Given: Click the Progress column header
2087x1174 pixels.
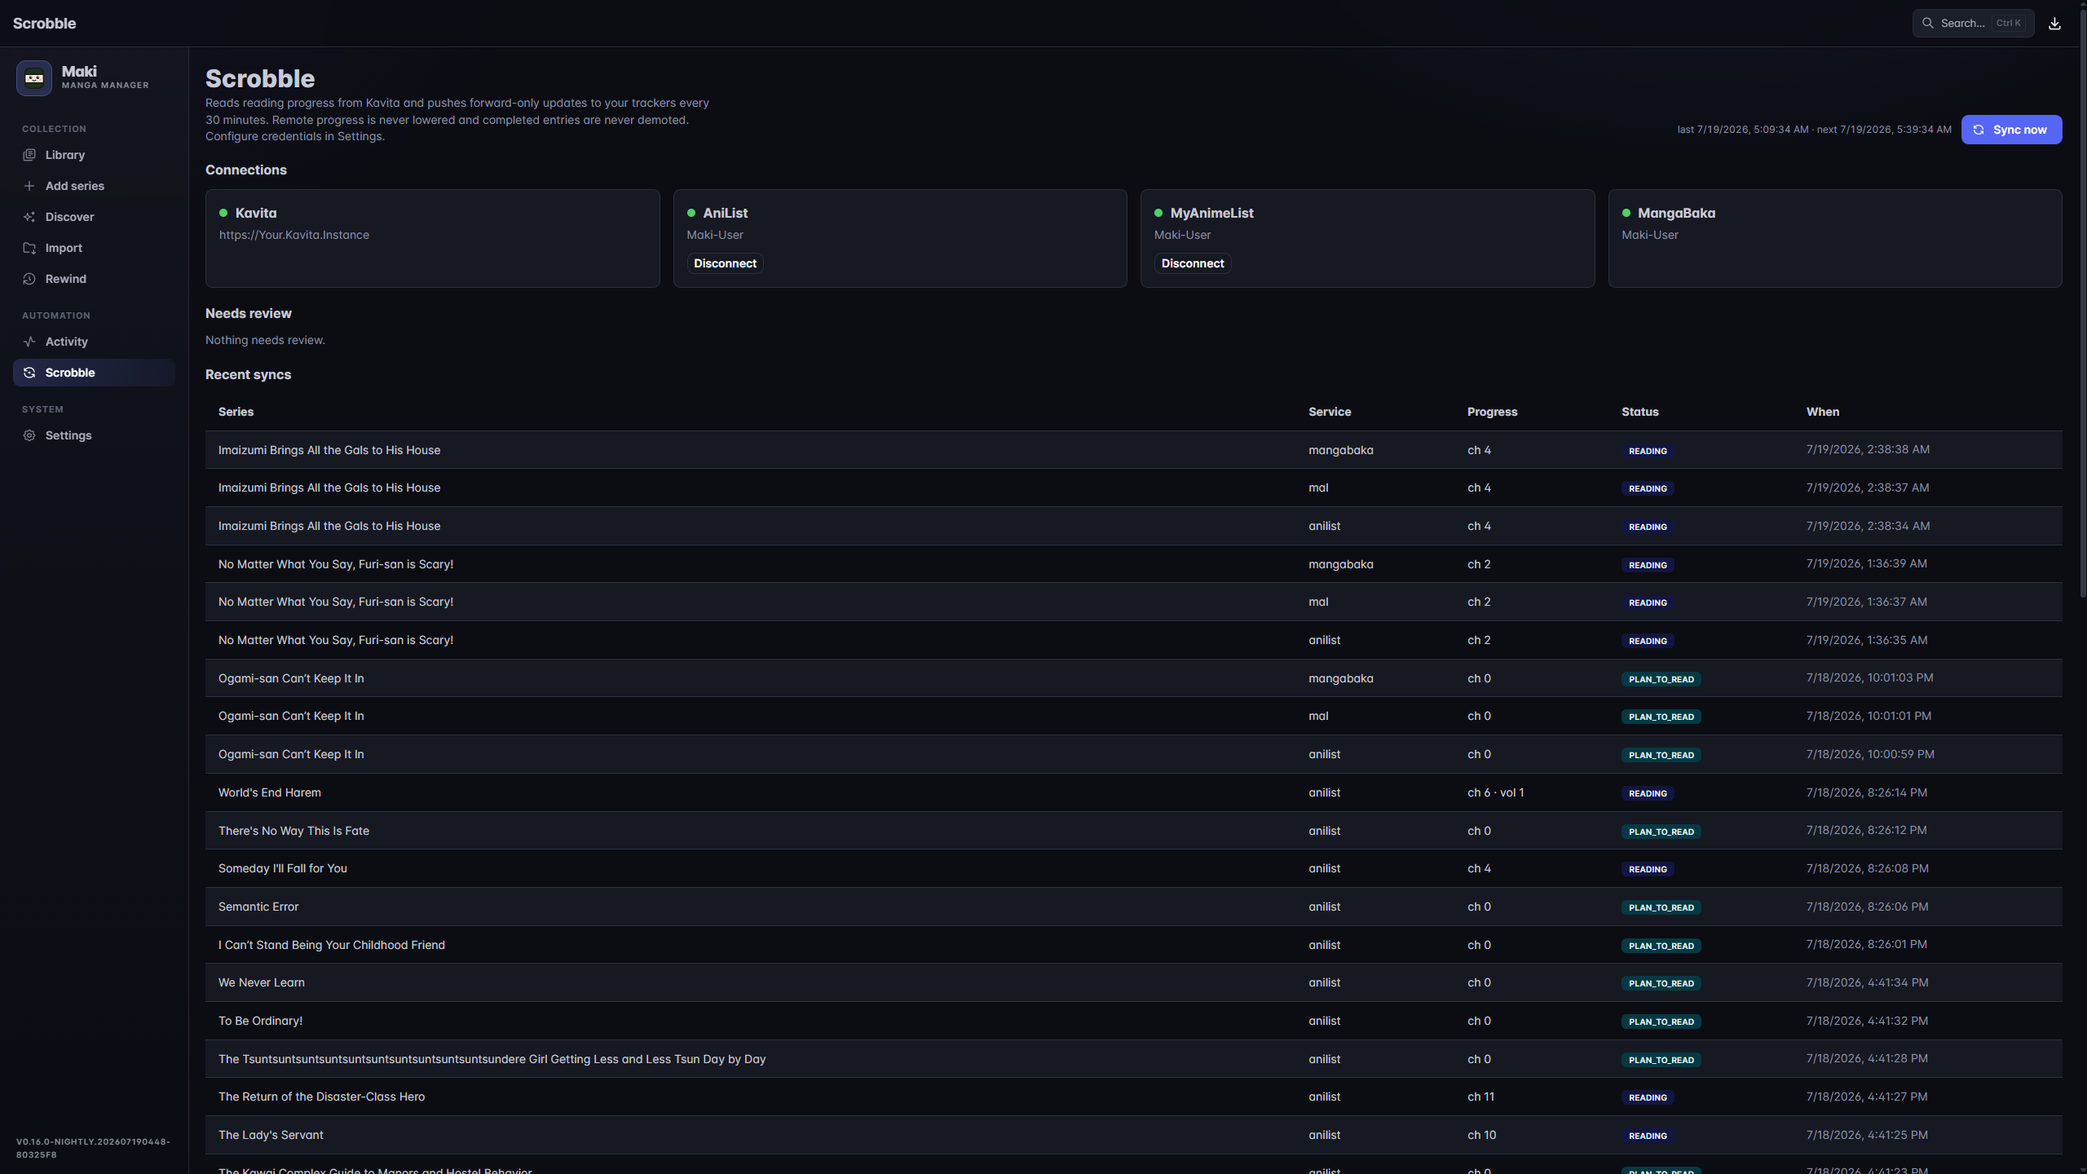Looking at the screenshot, I should pos(1492,412).
